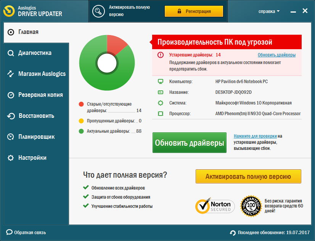Screen dimensions: 315x241
Task: Close the Driver Updater window
Action: 305,11
